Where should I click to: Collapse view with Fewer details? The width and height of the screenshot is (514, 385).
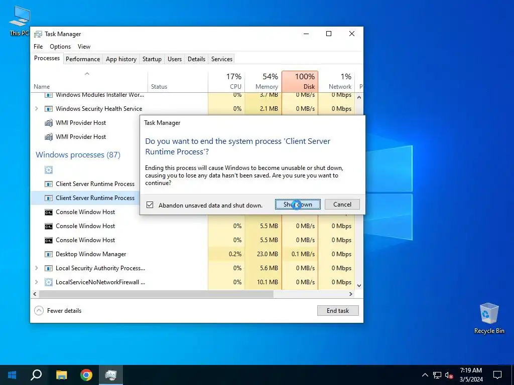(58, 310)
